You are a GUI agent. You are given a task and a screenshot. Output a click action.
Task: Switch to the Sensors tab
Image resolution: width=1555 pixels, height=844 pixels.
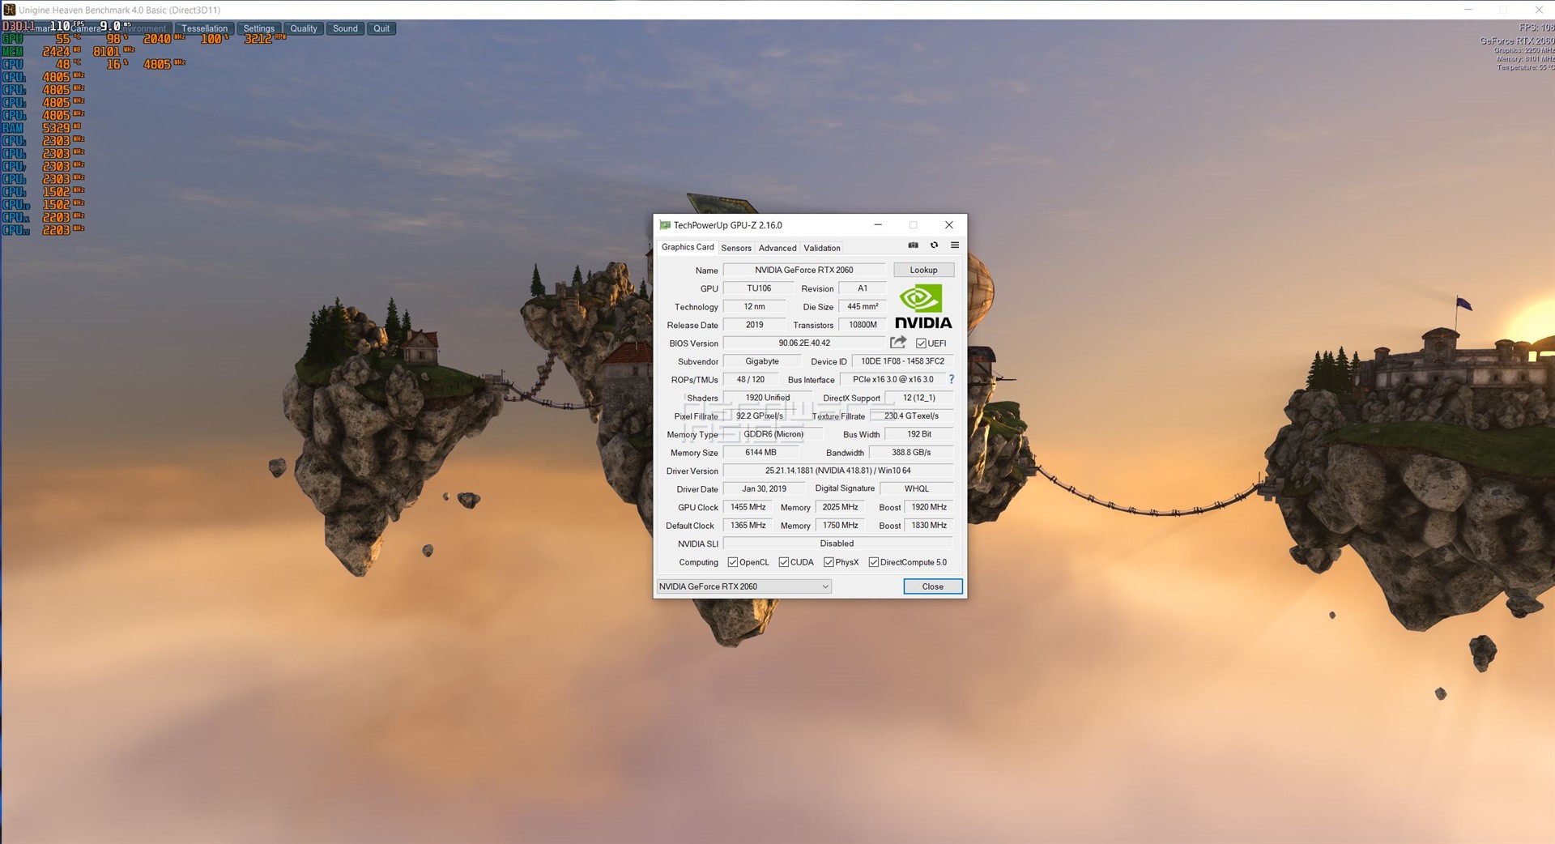(x=736, y=248)
